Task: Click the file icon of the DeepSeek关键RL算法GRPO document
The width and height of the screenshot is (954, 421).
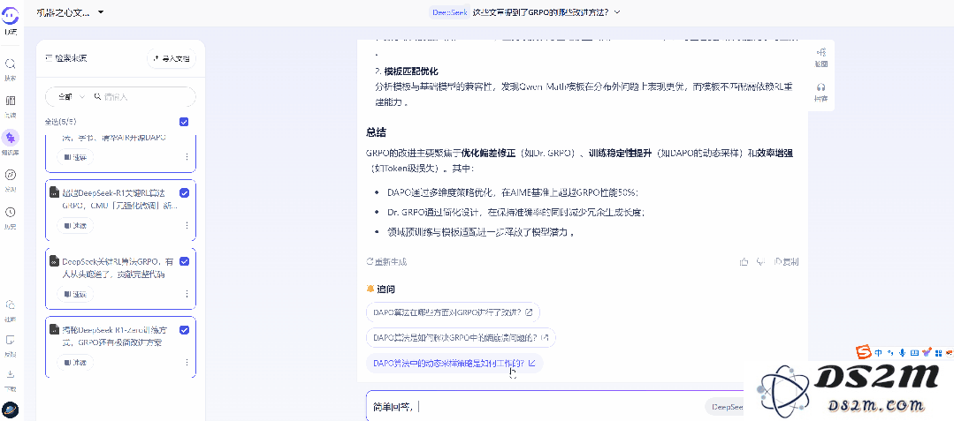Action: pos(54,261)
